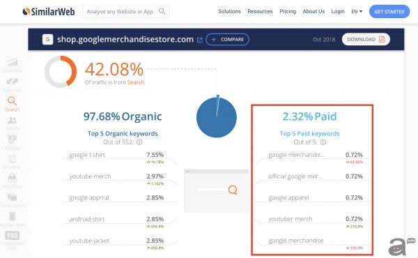
Task: Click the PRO badge in the sidebar
Action: pyautogui.click(x=13, y=236)
